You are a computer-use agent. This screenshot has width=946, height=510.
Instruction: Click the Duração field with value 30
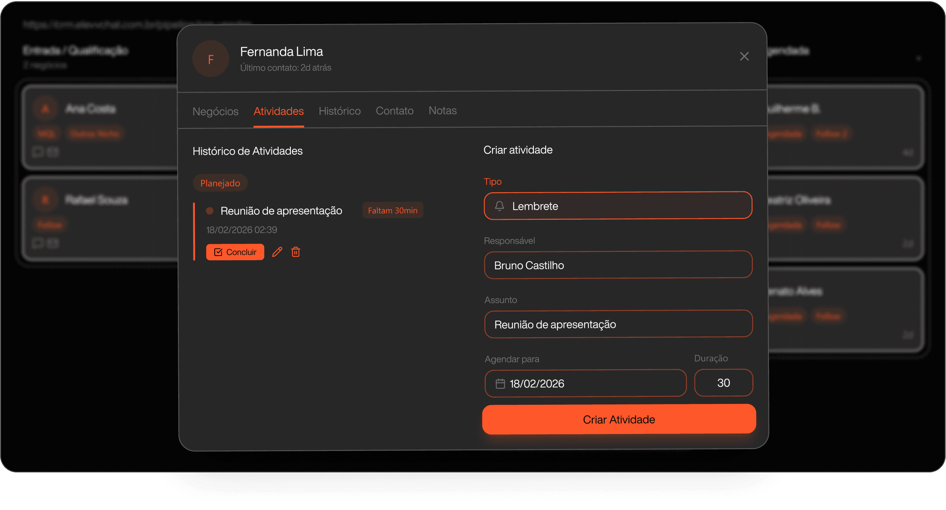[723, 383]
